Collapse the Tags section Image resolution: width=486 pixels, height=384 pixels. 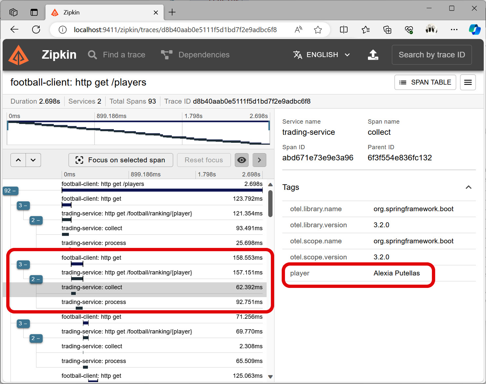pyautogui.click(x=469, y=187)
